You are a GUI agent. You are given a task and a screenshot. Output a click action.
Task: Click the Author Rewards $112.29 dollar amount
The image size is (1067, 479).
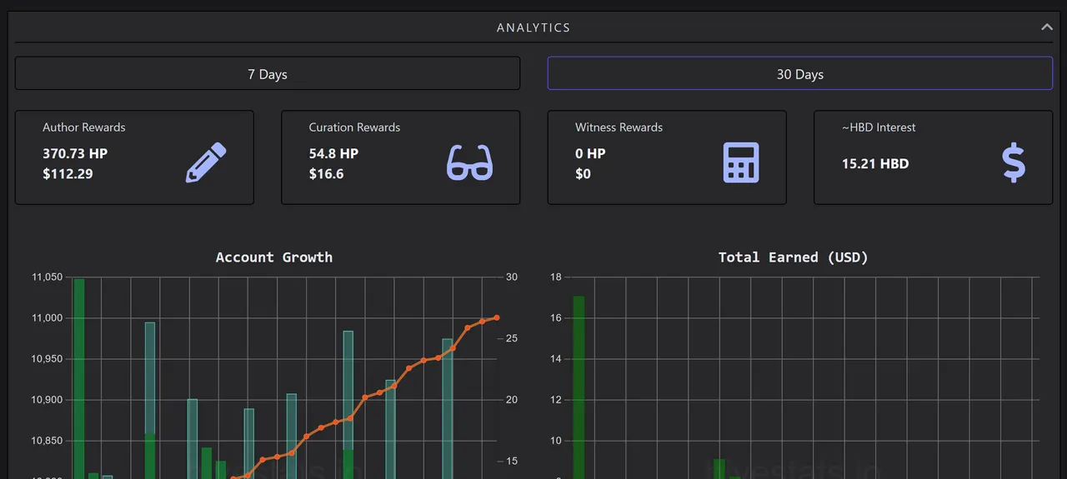click(68, 174)
